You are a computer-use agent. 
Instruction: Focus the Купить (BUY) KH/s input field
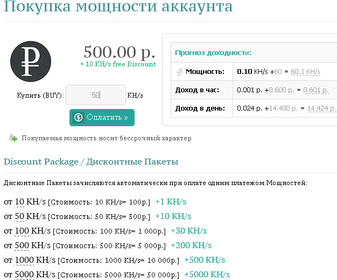click(x=96, y=95)
